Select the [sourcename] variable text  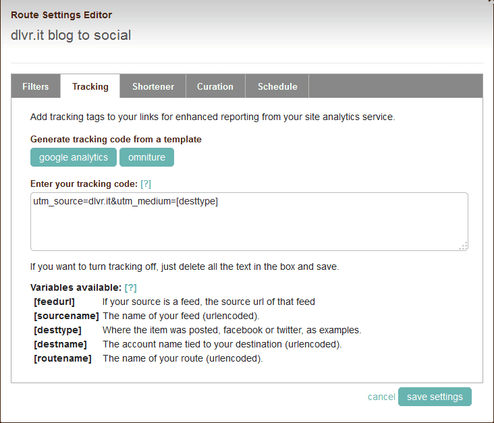[66, 316]
